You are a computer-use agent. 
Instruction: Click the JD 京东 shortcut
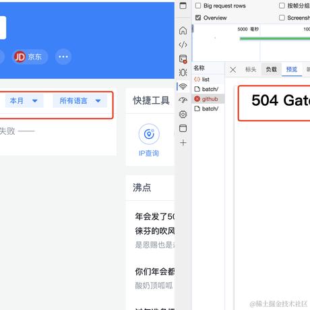30,57
